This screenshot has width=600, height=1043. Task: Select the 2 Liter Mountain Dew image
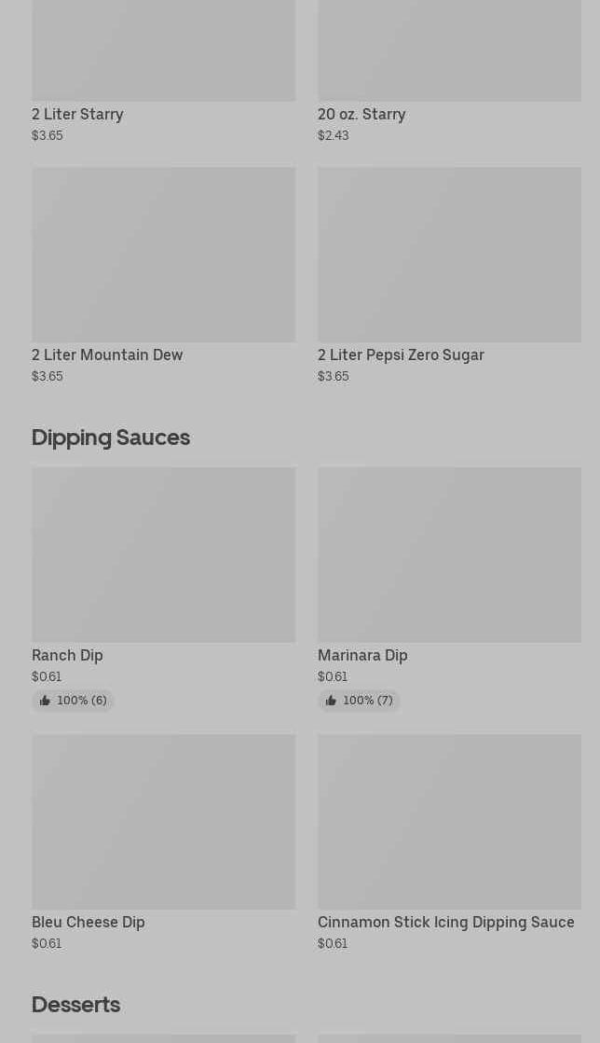point(163,255)
